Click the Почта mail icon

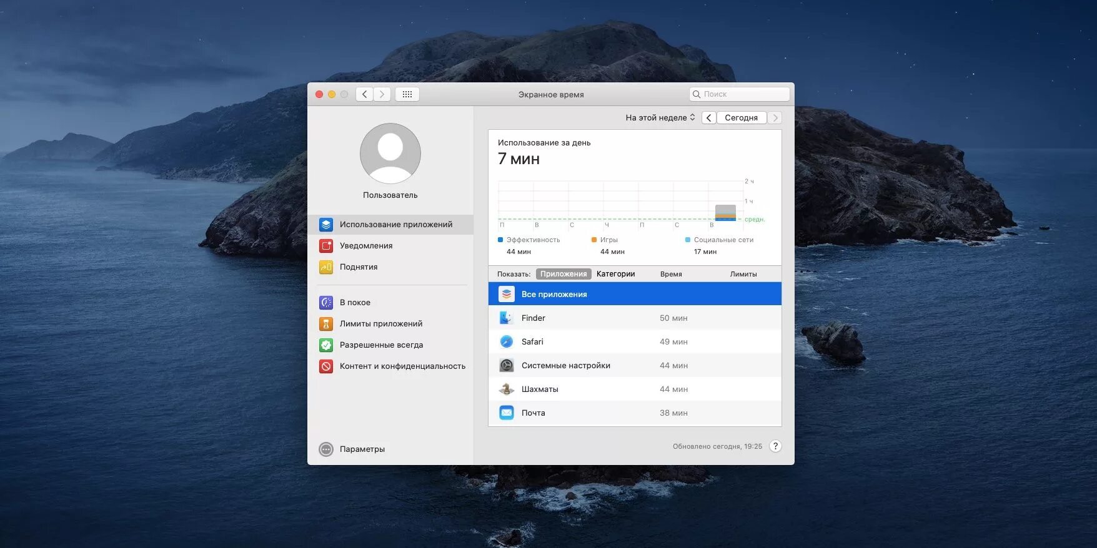[x=507, y=413]
